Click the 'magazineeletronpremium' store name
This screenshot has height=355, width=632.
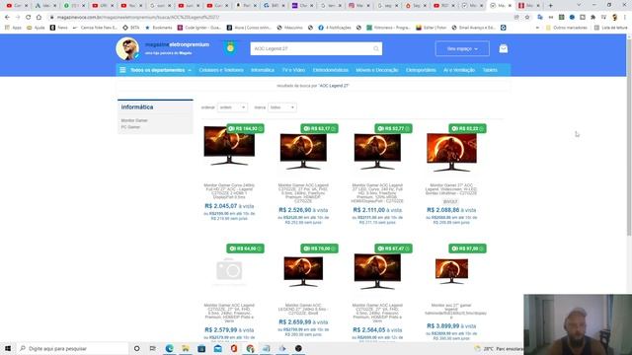(x=177, y=44)
